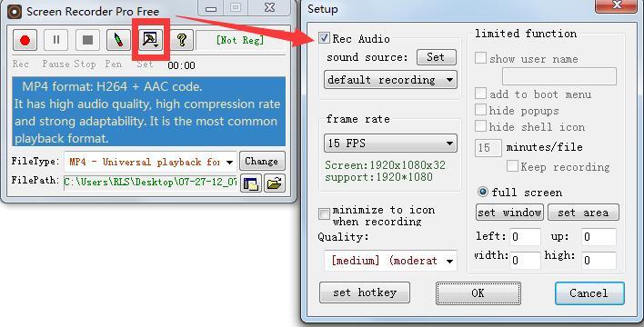Click the set window button
This screenshot has width=644, height=327.
[509, 213]
